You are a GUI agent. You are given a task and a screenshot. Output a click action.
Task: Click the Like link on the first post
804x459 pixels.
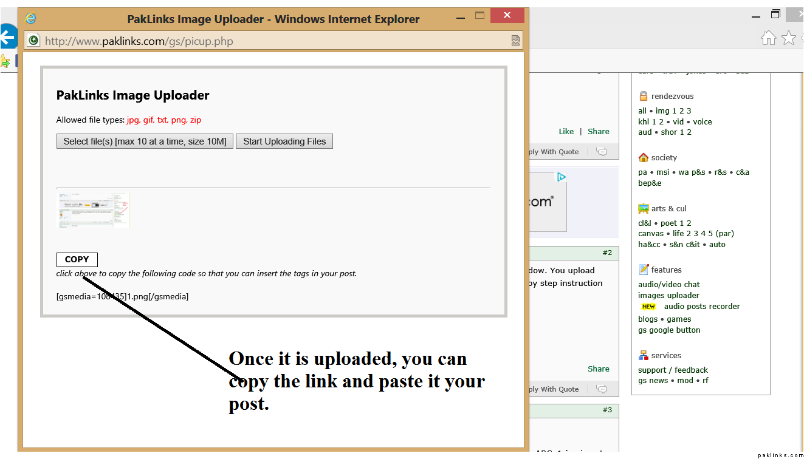pyautogui.click(x=566, y=132)
